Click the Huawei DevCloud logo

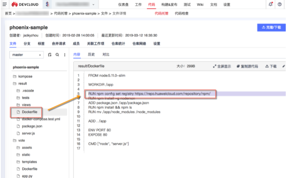point(25,4)
